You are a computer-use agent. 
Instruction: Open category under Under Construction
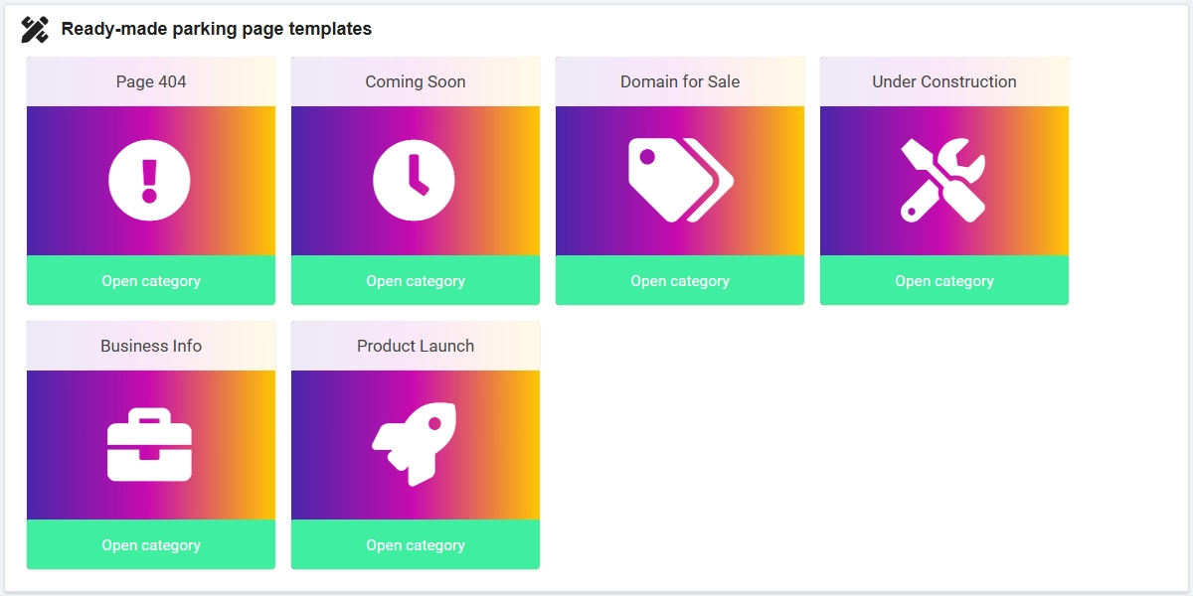pyautogui.click(x=944, y=281)
